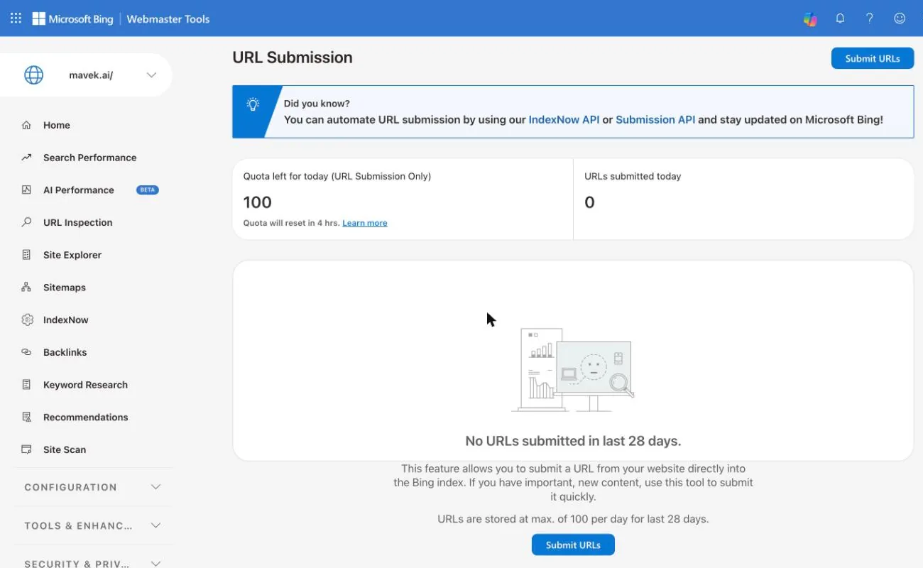Click the feedback smiley icon
Viewport: 923px width, 568px height.
coord(900,19)
